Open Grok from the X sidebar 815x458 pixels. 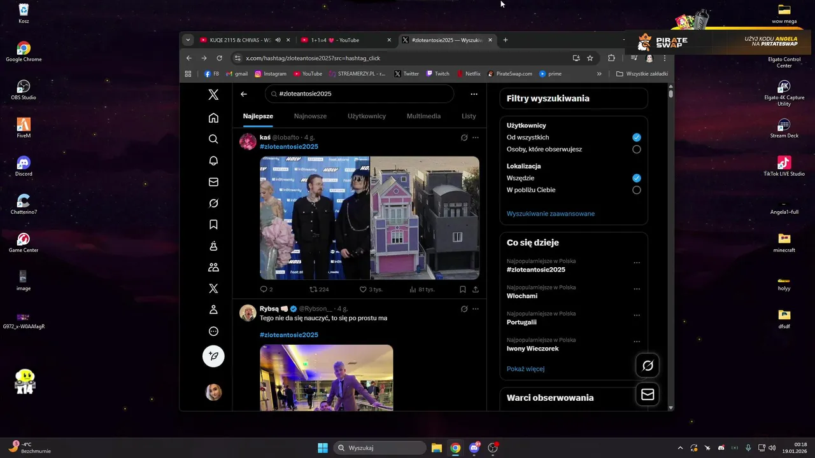coord(213,203)
